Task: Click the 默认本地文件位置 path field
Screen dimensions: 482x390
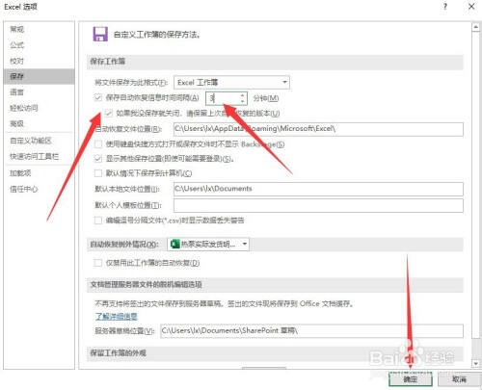Action: [x=318, y=189]
